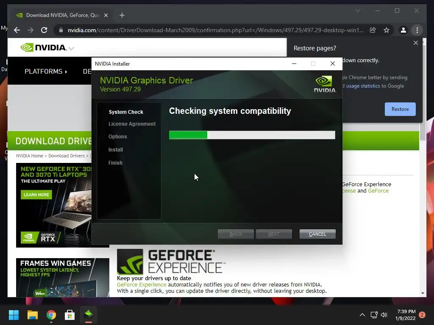Open PLATFORMS menu on NVIDIA site
The width and height of the screenshot is (434, 325).
pyautogui.click(x=46, y=71)
